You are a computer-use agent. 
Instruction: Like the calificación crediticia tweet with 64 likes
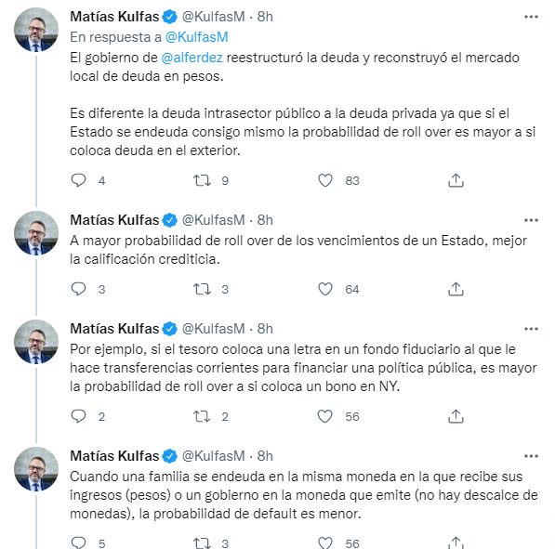click(x=325, y=289)
